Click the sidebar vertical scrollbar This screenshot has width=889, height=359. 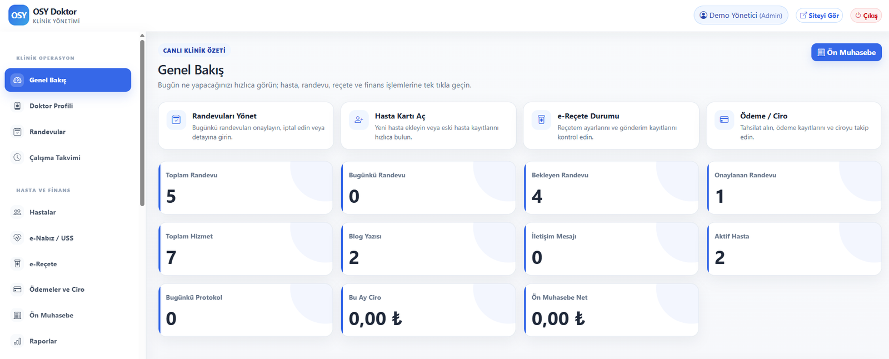point(142,122)
